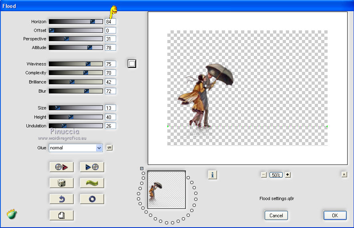
Task: Click the small preview thumbnail of the couple
Action: point(167,190)
